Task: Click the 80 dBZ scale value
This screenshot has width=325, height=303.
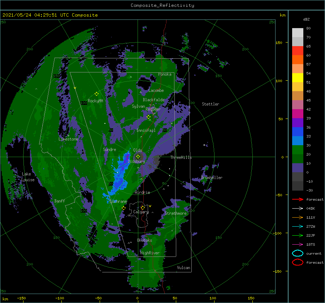Action: pyautogui.click(x=308, y=28)
